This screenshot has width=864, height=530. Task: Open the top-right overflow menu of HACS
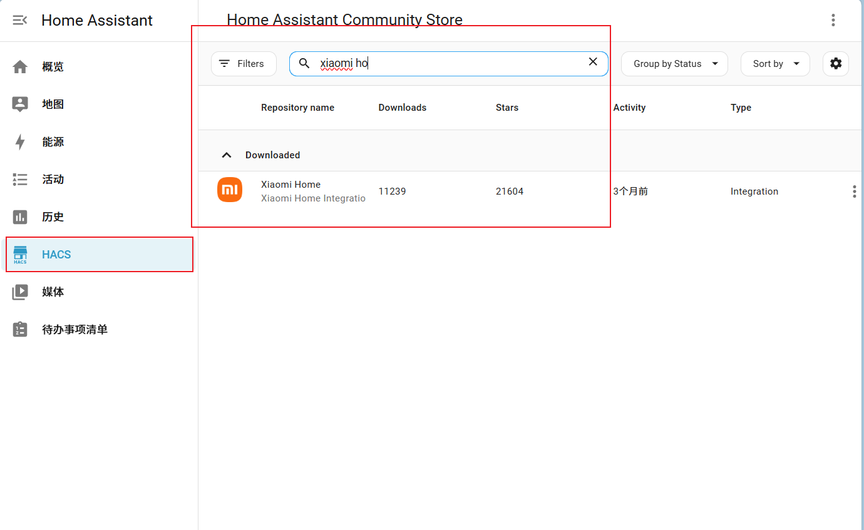(x=833, y=20)
